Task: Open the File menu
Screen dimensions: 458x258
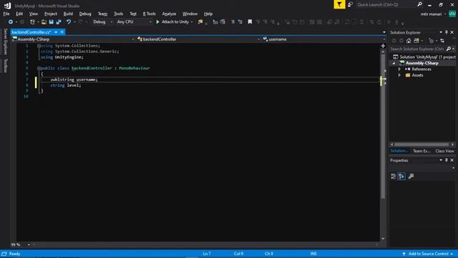Action: (6, 14)
